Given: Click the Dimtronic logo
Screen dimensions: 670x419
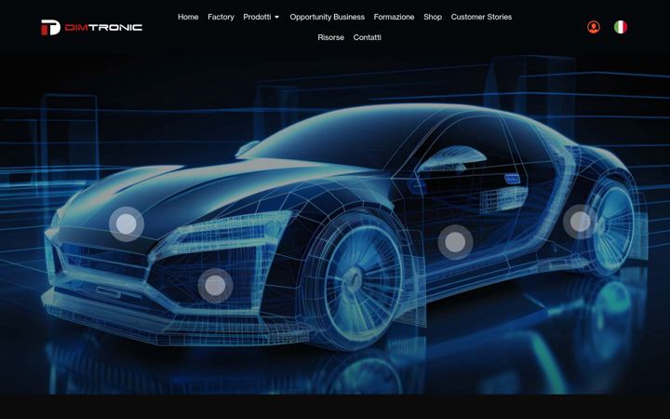Looking at the screenshot, I should (x=91, y=27).
